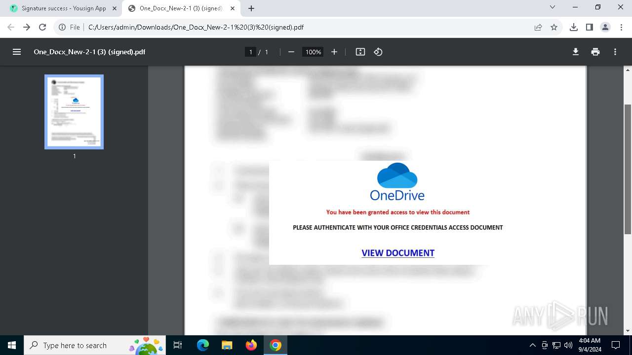The image size is (632, 355).
Task: Toggle the Chrome side panel
Action: pyautogui.click(x=590, y=27)
